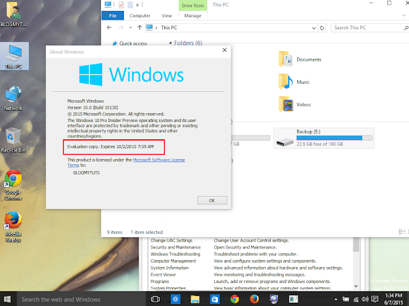Viewport: 409px width, 306px height.
Task: Show hidden system tray icons
Action: click(x=336, y=299)
